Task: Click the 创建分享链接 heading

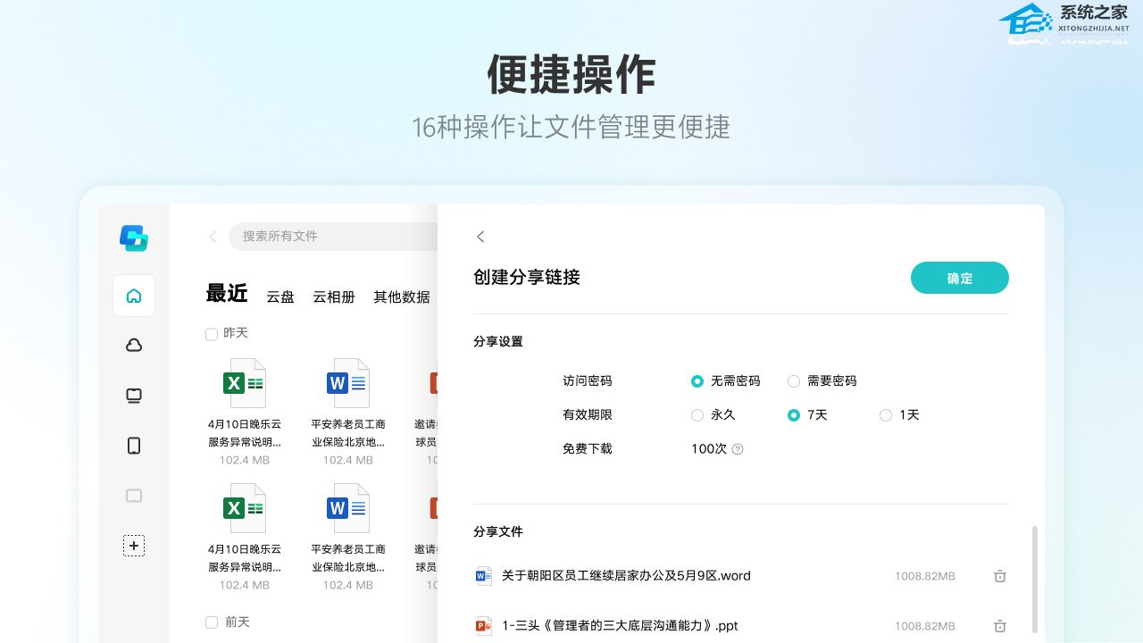Action: click(527, 278)
